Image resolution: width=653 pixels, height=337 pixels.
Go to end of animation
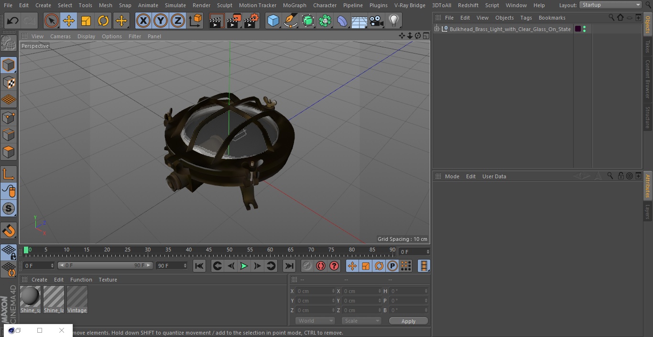[289, 266]
